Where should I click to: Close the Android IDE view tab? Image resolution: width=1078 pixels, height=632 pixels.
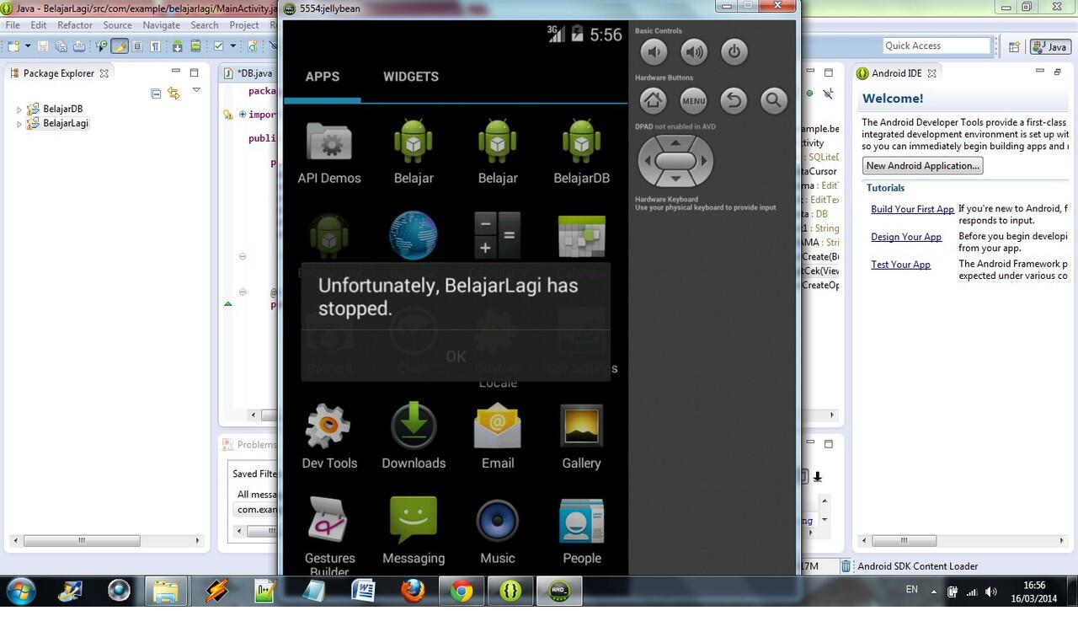(x=931, y=73)
